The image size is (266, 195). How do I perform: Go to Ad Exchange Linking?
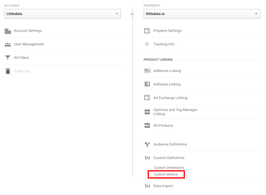coord(170,97)
